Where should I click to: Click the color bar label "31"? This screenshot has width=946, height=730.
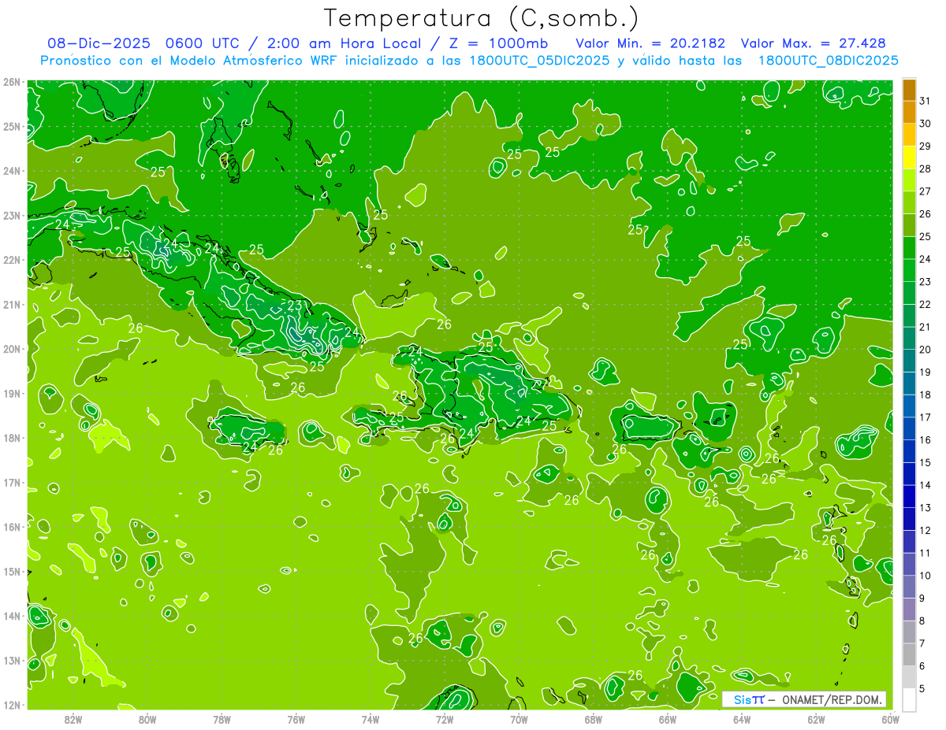tap(926, 101)
